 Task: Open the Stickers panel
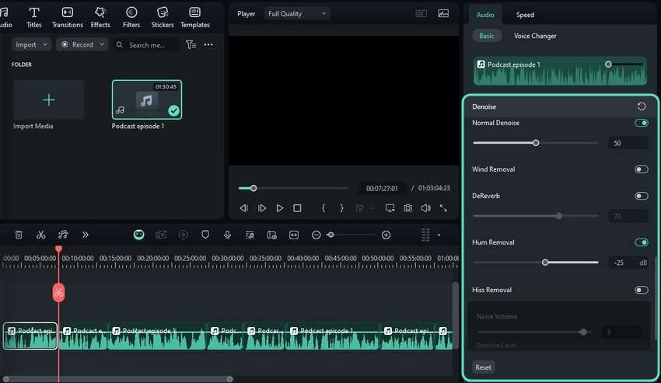163,17
